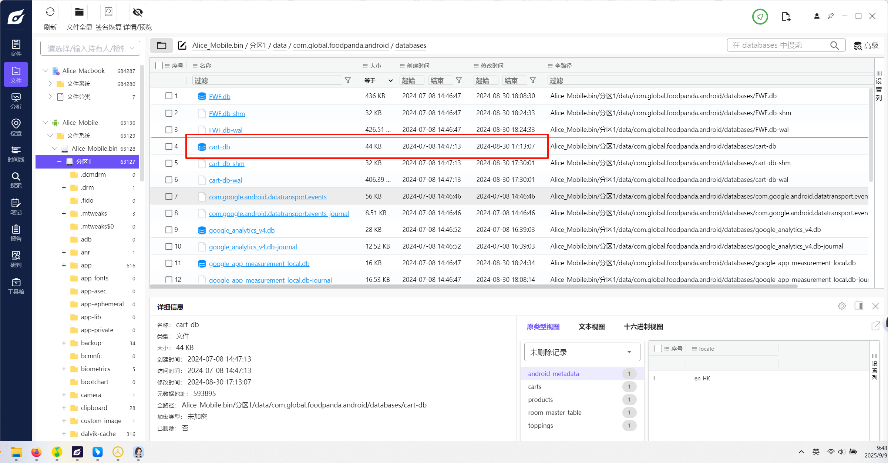Click the path edit pencil icon
The image size is (888, 463).
click(x=182, y=46)
